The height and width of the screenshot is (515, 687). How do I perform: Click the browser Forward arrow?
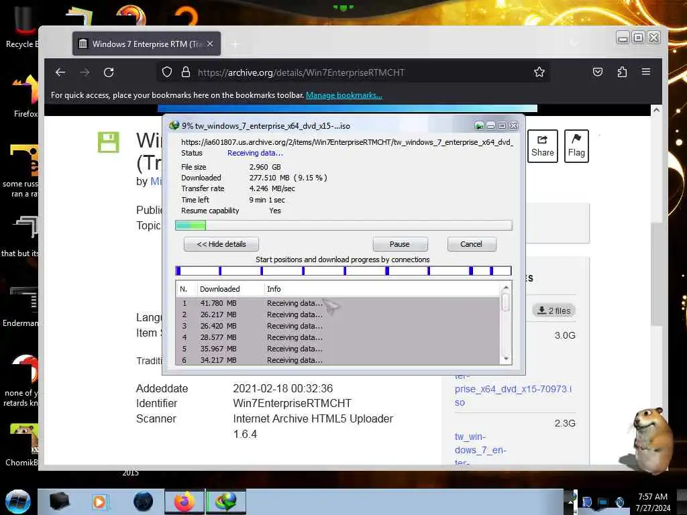(85, 72)
